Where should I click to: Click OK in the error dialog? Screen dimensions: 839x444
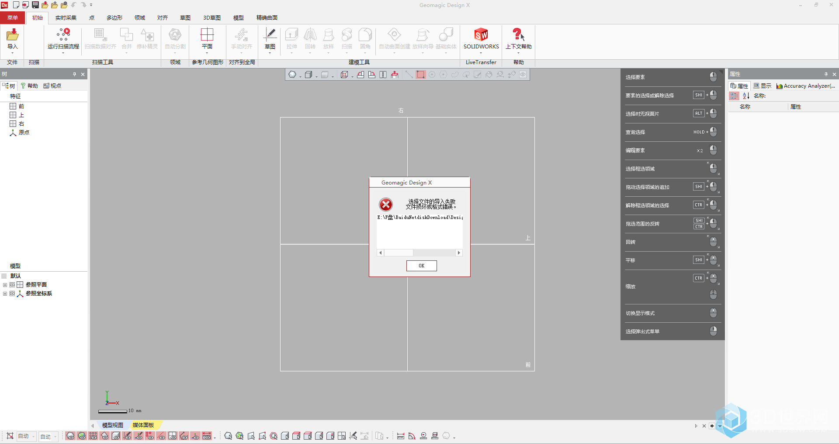tap(421, 266)
